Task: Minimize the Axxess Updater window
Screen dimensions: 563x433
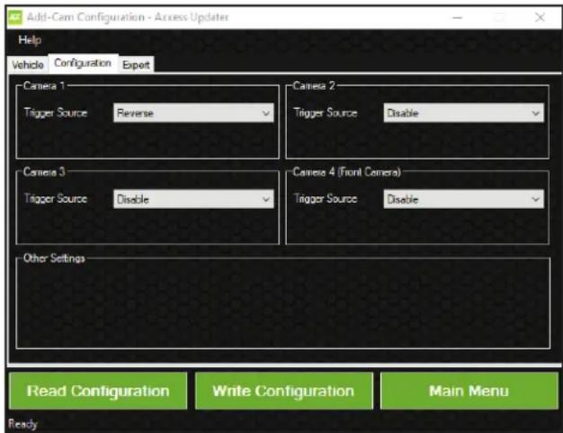Action: pos(457,18)
